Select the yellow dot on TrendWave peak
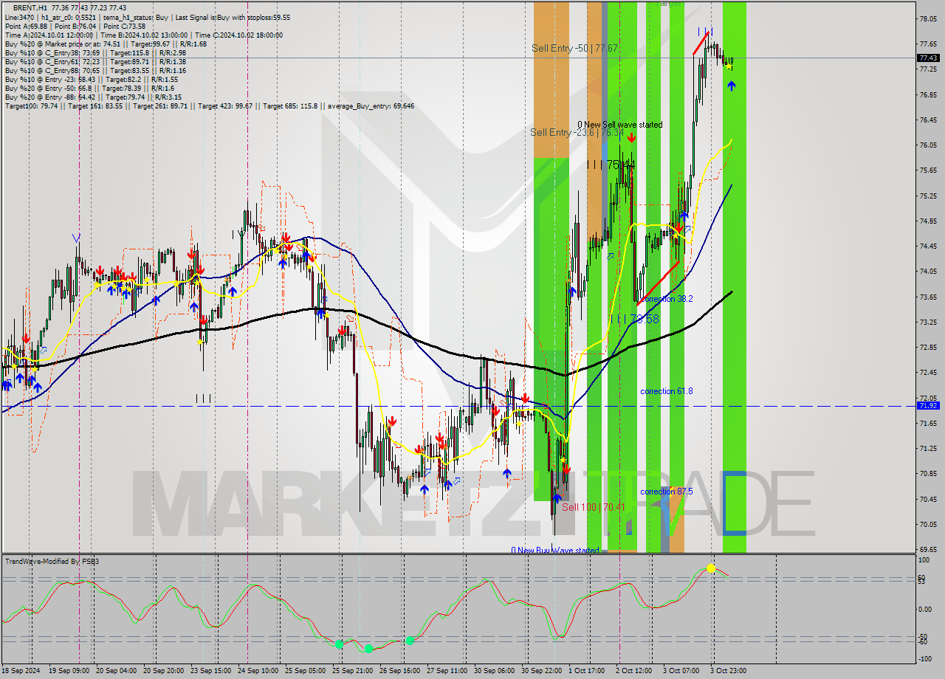The image size is (945, 679). pos(710,568)
